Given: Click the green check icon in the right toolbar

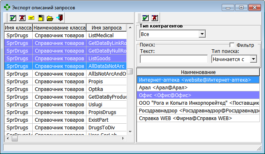Looking at the screenshot, I should (145, 18).
